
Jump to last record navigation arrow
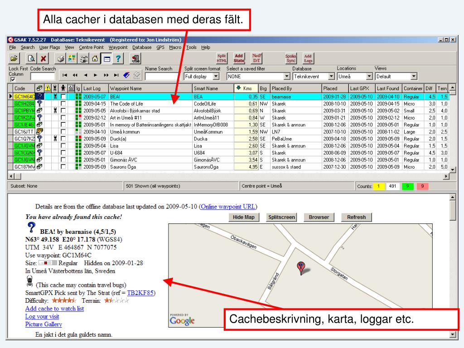pyautogui.click(x=116, y=75)
